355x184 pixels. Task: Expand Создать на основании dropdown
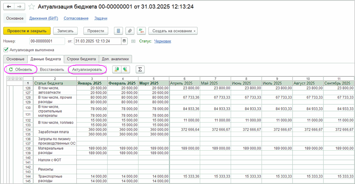pyautogui.click(x=173, y=31)
